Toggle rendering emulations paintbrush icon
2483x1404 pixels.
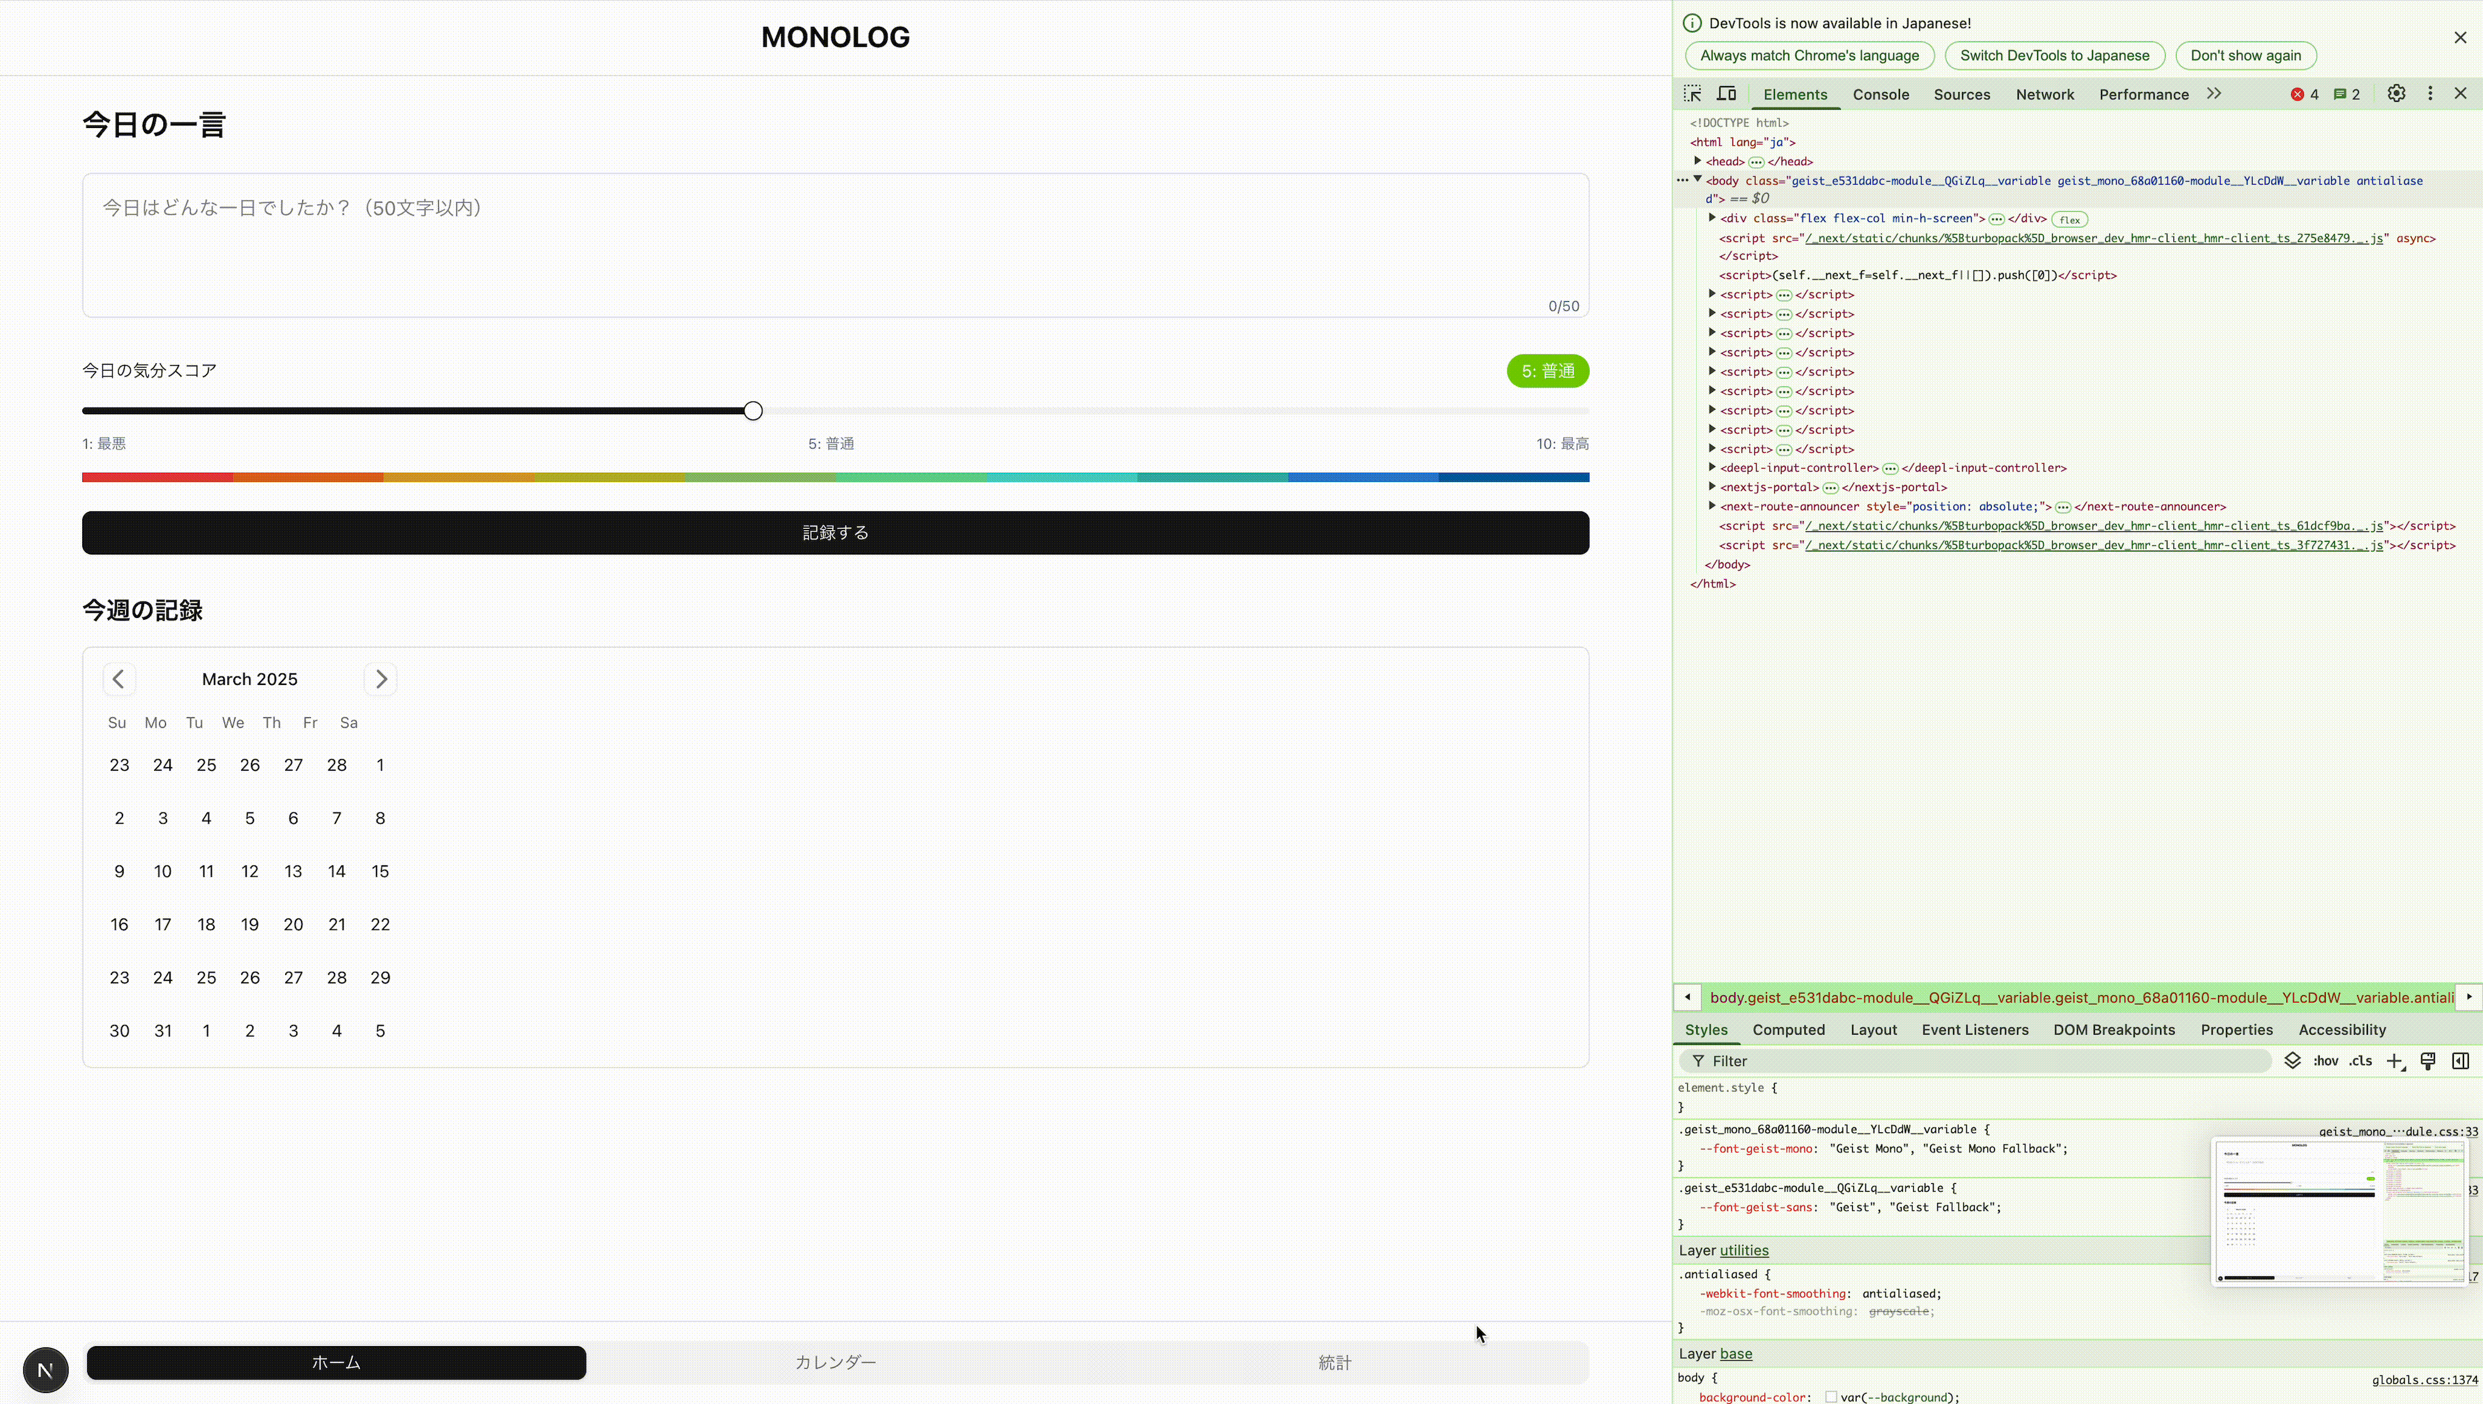click(2428, 1061)
